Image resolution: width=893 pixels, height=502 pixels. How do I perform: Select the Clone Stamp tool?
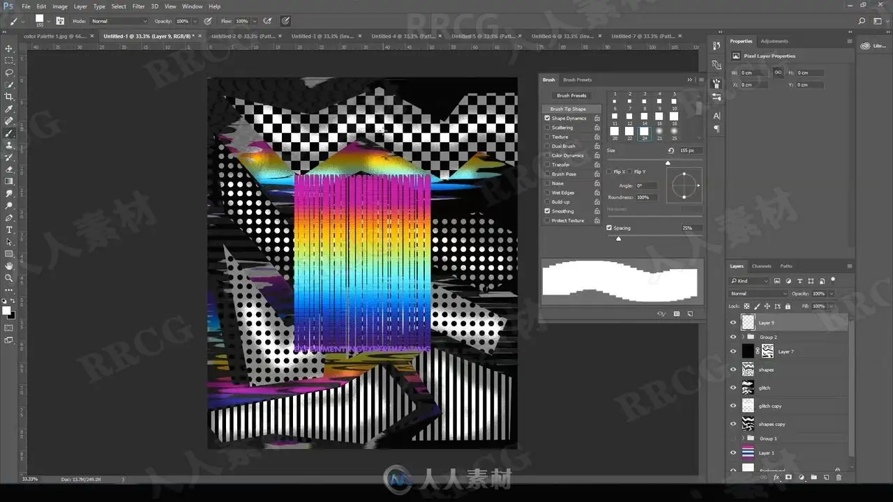pos(9,145)
